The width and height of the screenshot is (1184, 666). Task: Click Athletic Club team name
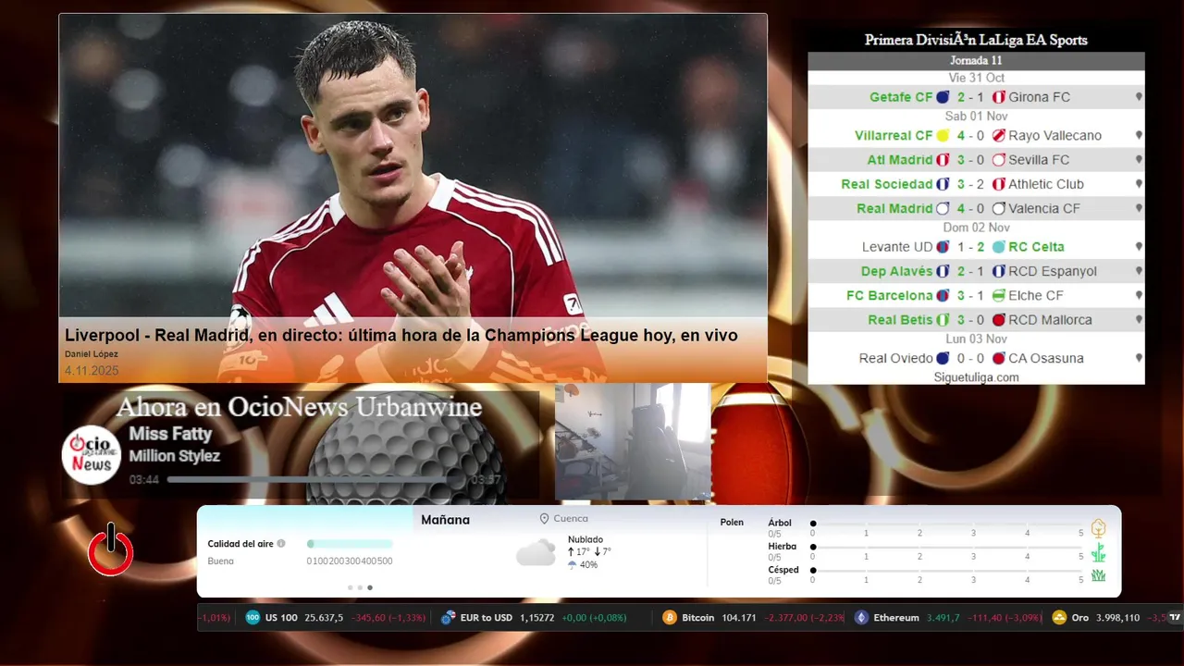click(1046, 184)
